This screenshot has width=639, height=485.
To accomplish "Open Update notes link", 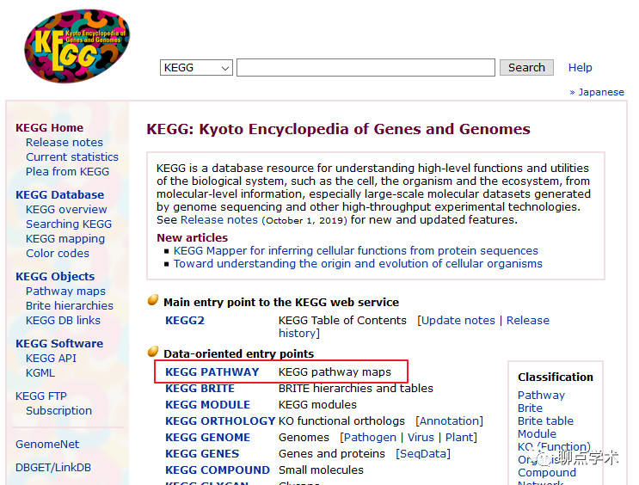I will pos(458,321).
